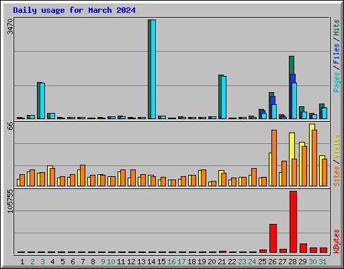Click day label 8 on the x-axis
The height and width of the screenshot is (269, 344).
(x=93, y=262)
